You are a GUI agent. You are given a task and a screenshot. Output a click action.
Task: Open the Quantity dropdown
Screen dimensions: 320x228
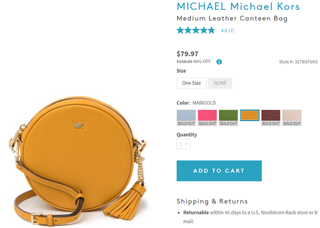pos(183,144)
